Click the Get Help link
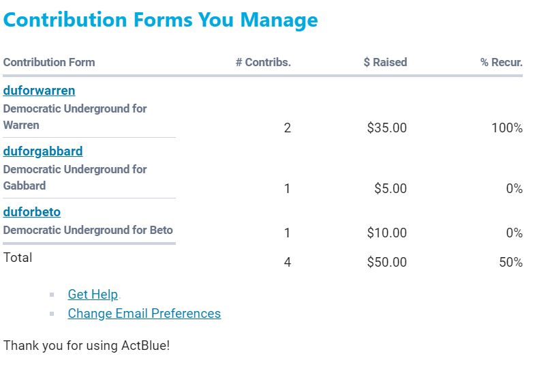 [93, 295]
